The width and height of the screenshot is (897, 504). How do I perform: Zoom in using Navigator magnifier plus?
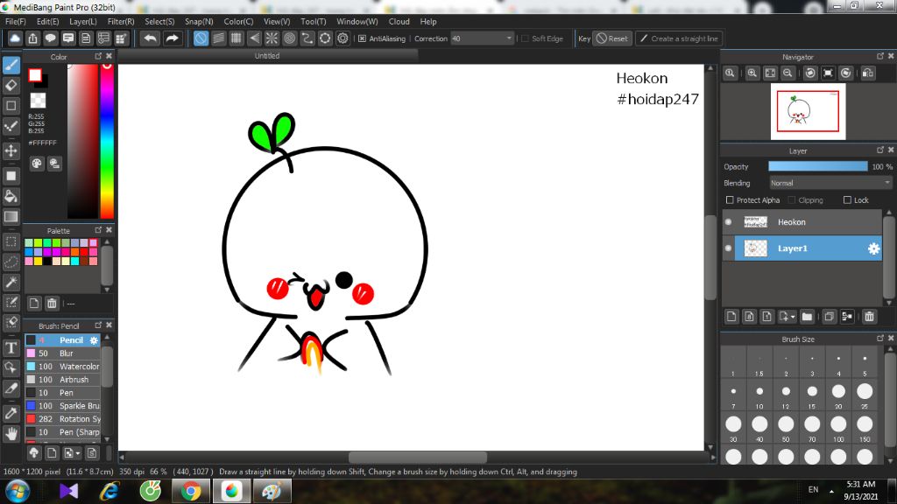point(752,73)
